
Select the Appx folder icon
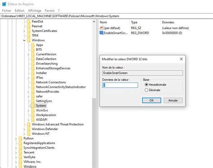(33, 45)
